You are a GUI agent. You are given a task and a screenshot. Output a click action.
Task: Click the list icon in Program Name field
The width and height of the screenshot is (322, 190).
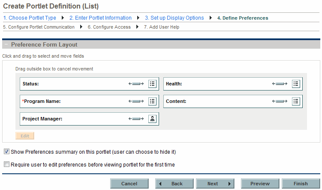tap(152, 101)
